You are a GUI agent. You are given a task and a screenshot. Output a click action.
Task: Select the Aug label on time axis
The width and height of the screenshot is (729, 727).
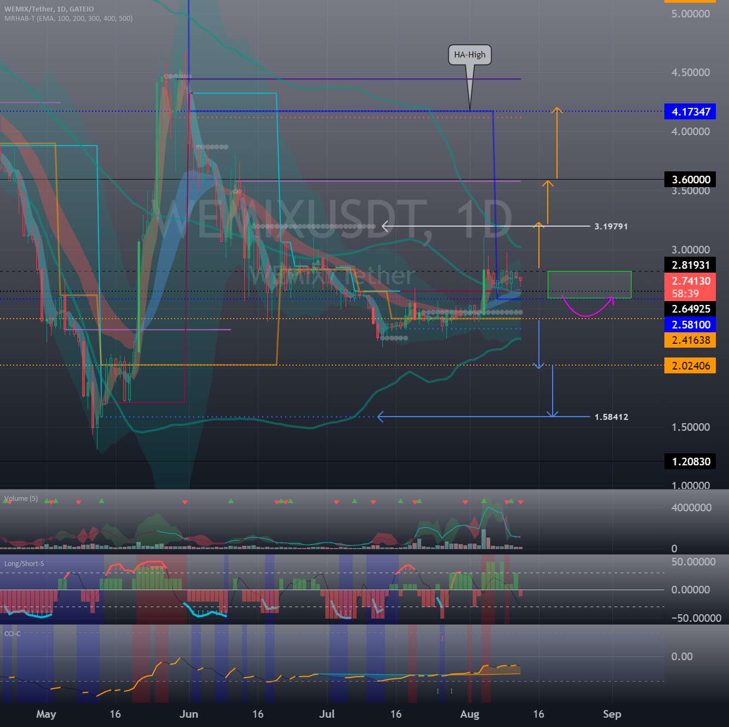tap(469, 714)
